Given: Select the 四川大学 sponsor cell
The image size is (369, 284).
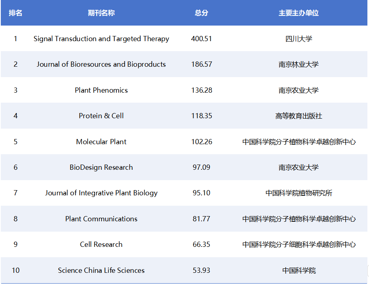Looking at the screenshot, I should [299, 39].
